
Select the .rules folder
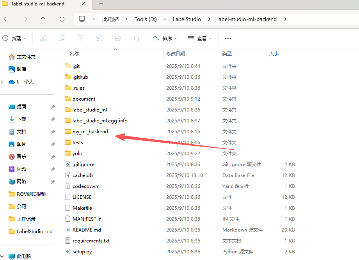pyautogui.click(x=78, y=88)
